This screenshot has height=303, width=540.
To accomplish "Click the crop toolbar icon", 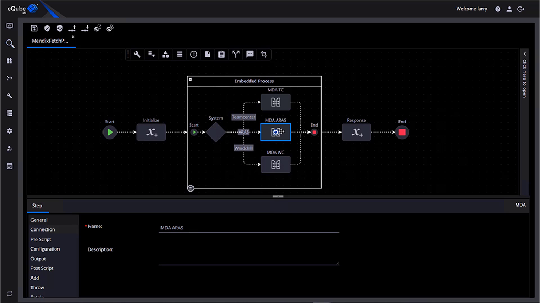I will pos(264,54).
